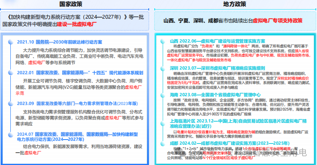The height and width of the screenshot is (165, 317).
Task: Click the timeline dot beside 2022.01 国家发改委
Action: [11, 72]
